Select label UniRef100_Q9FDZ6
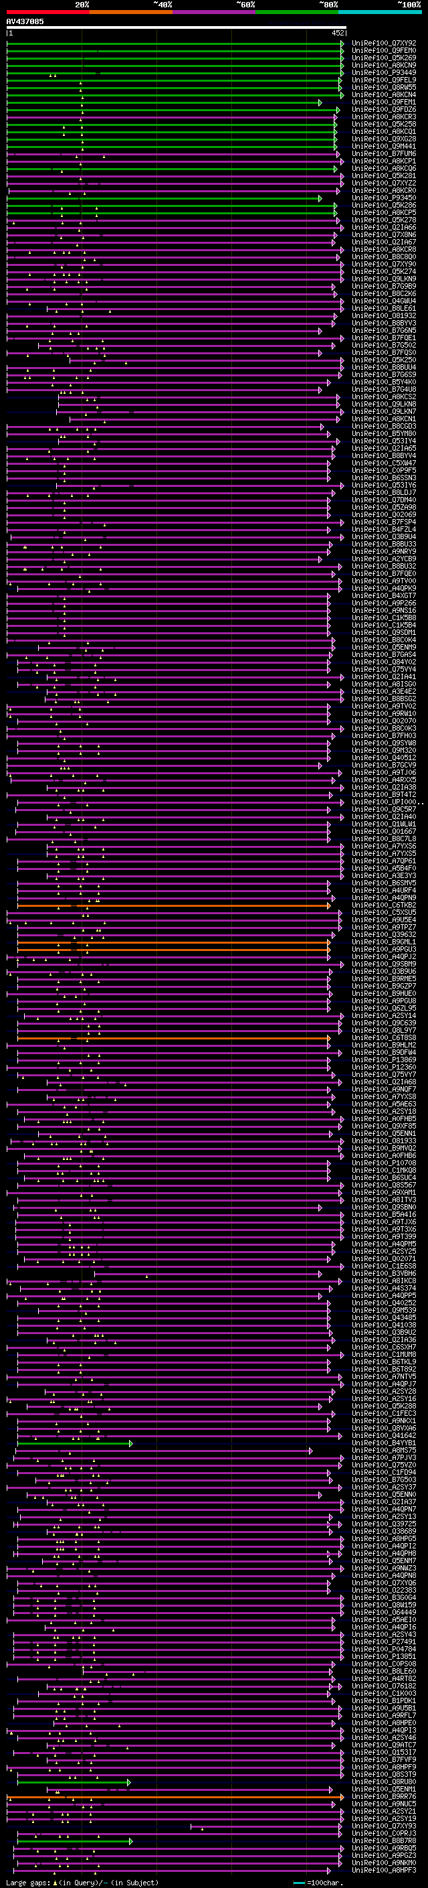This screenshot has height=1888, width=428. pos(384,109)
